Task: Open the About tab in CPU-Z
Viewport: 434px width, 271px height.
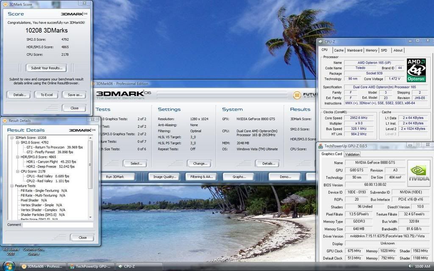Action: [398, 50]
